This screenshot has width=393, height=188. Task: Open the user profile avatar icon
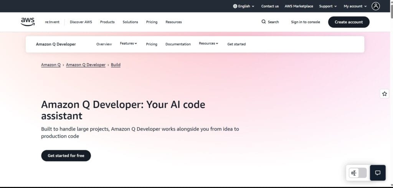pos(375,6)
